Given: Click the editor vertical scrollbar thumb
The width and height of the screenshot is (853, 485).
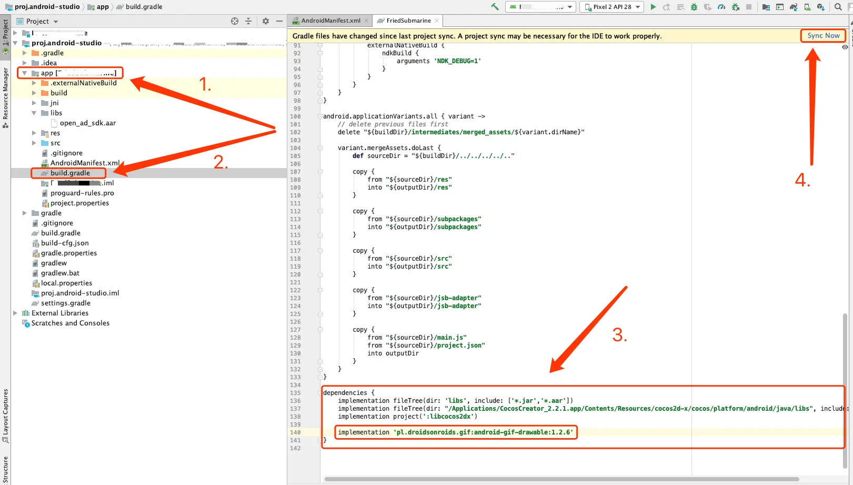Looking at the screenshot, I should 845,391.
